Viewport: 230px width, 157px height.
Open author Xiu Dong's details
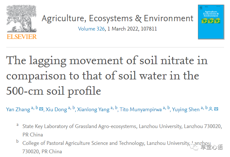[56, 110]
